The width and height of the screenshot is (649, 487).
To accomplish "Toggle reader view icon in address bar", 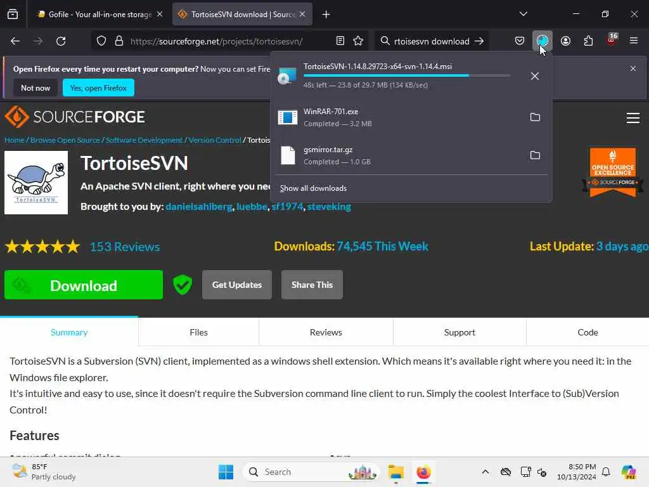I will (340, 41).
